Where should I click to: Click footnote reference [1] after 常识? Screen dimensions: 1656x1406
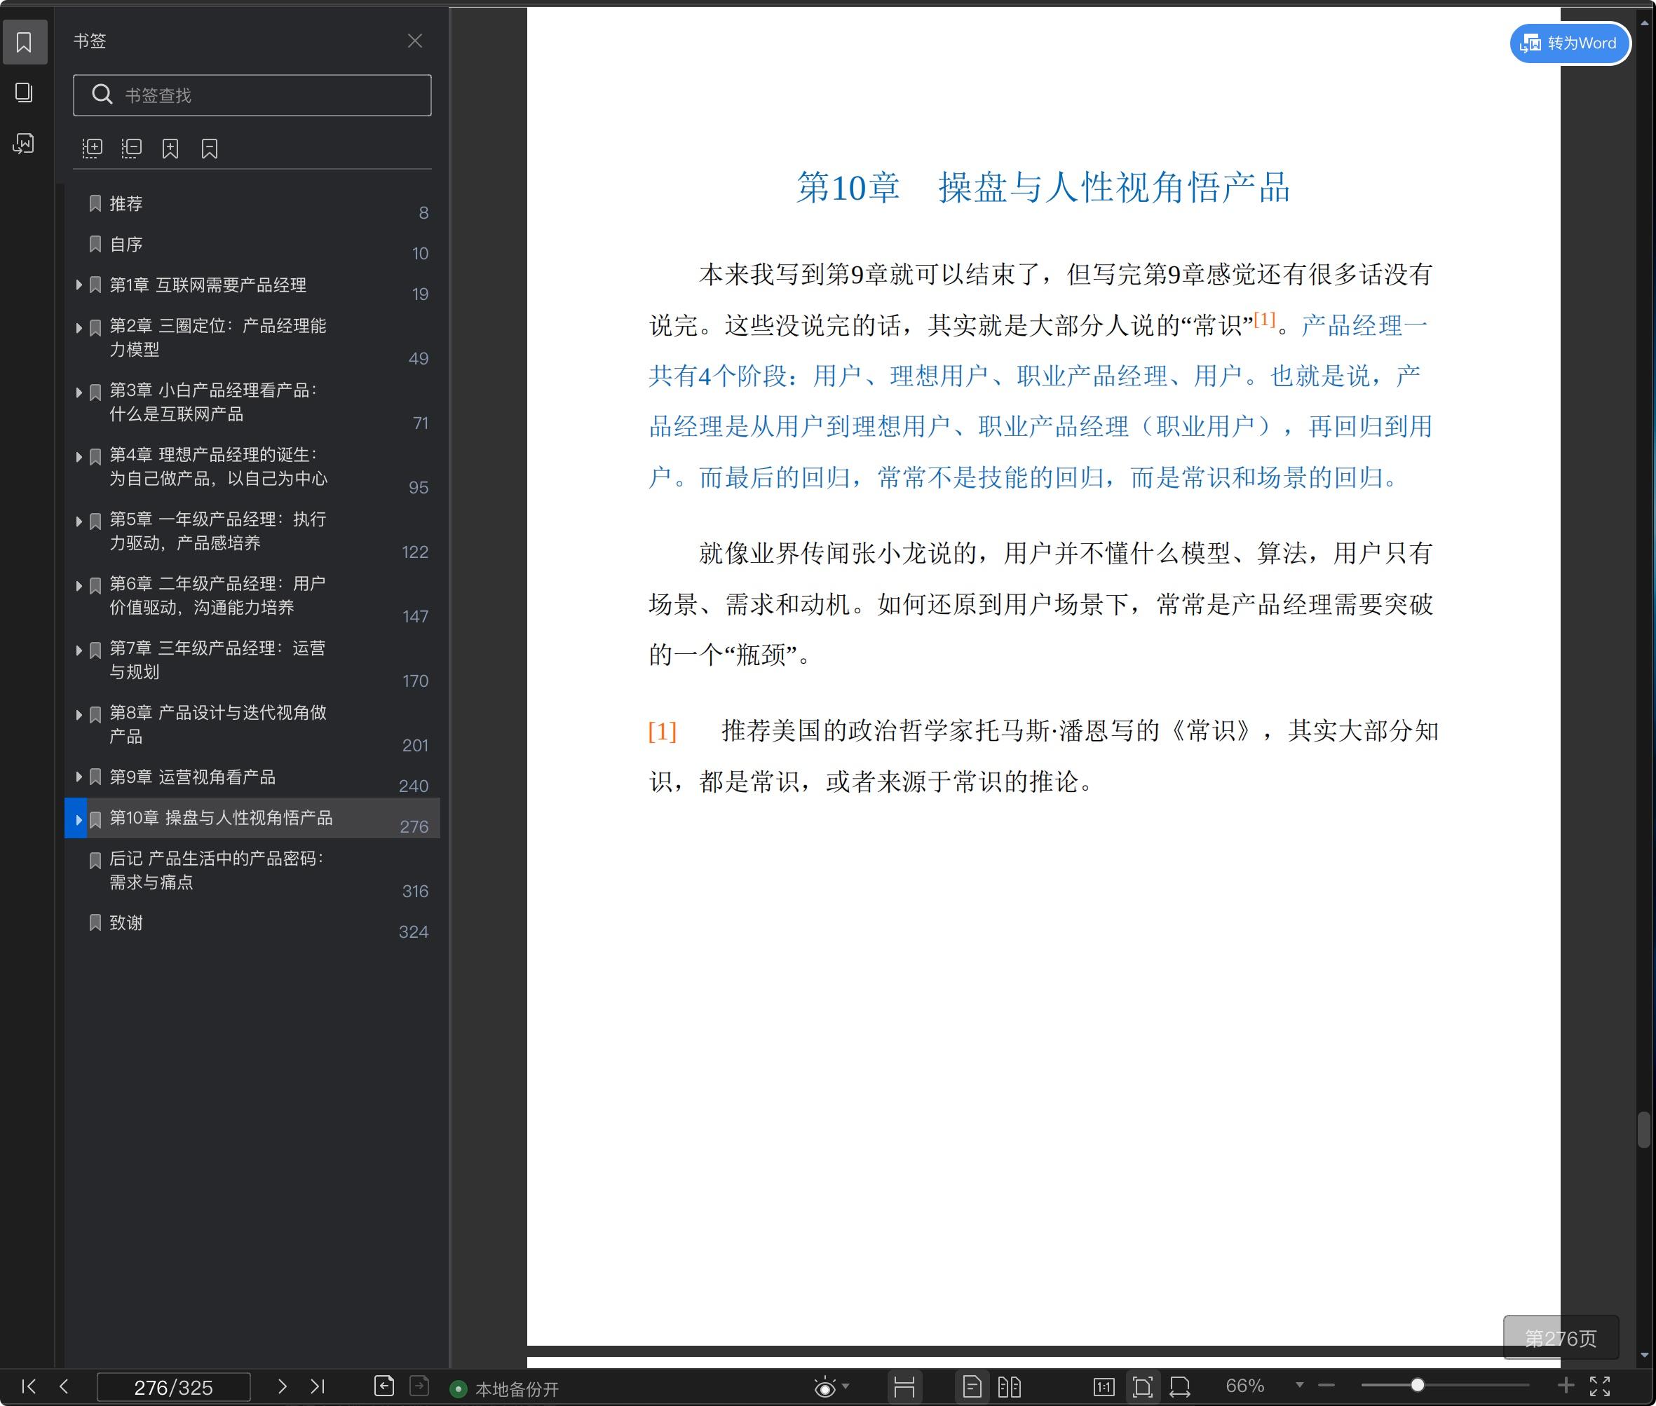(x=1265, y=319)
